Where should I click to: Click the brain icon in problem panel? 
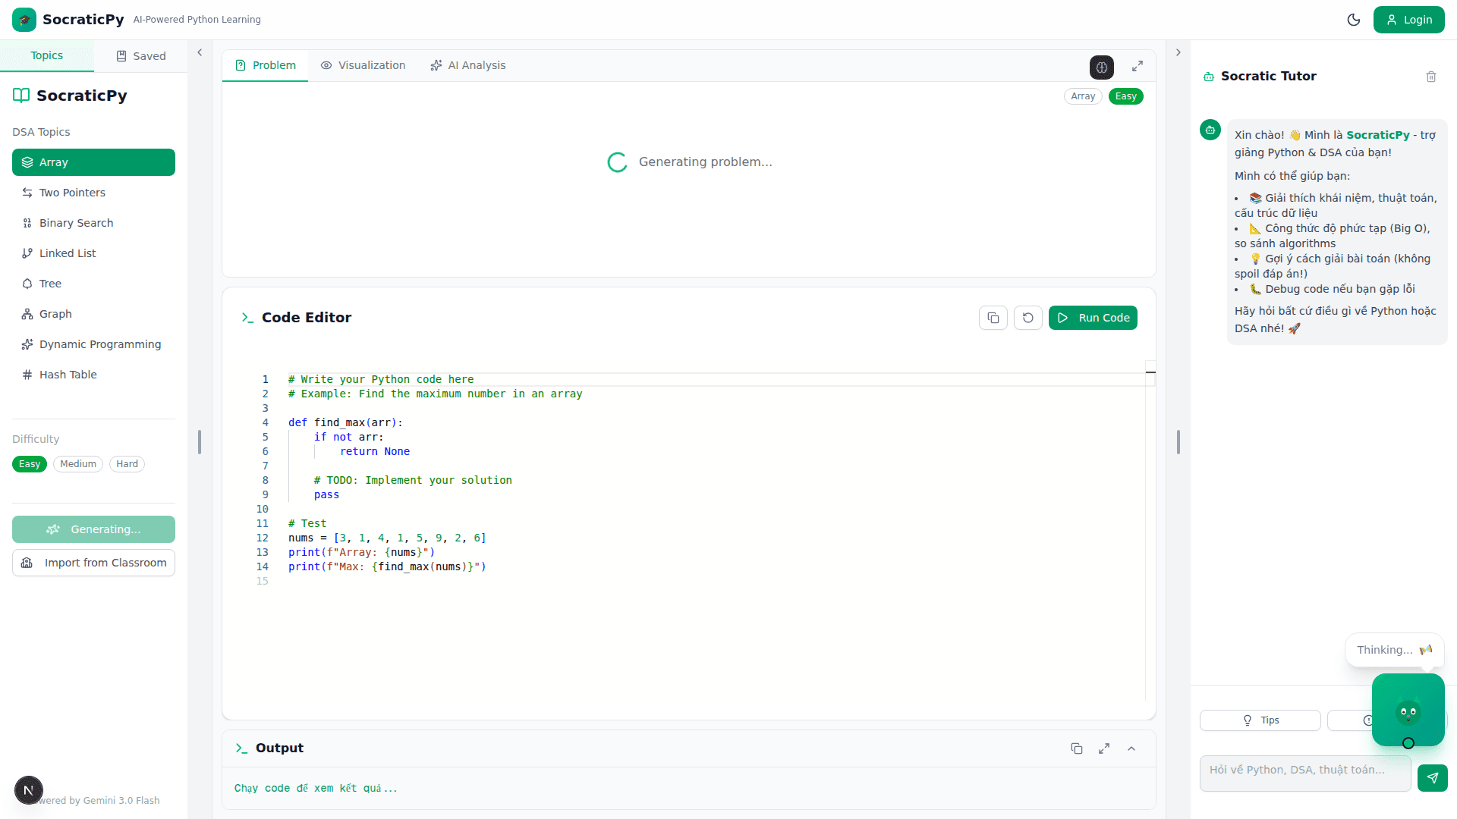pos(1102,67)
